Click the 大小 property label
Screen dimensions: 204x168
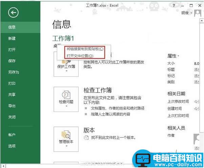[171, 64]
